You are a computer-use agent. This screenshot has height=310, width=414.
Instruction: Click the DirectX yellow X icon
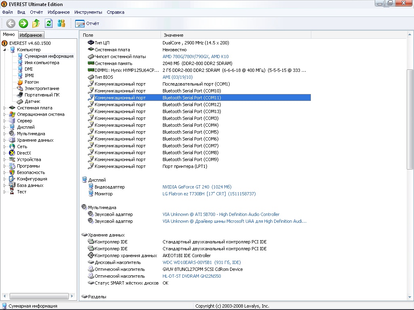pos(12,153)
